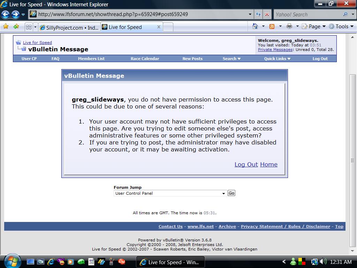Screen dimensions: 357x268
Task: Open the Page menu
Action: coord(313,26)
